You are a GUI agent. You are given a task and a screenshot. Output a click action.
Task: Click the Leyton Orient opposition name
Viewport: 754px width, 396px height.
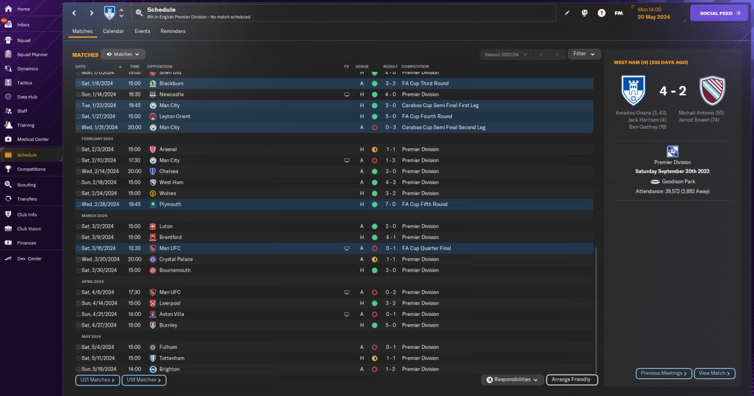tap(175, 117)
